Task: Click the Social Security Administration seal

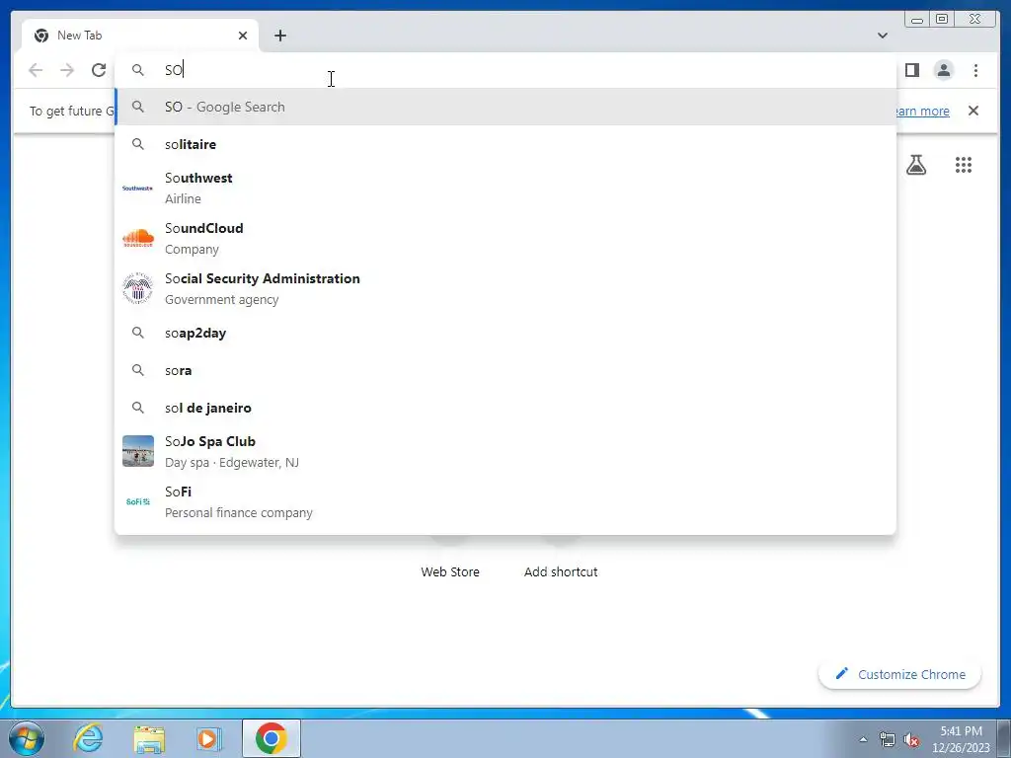Action: coord(137,288)
